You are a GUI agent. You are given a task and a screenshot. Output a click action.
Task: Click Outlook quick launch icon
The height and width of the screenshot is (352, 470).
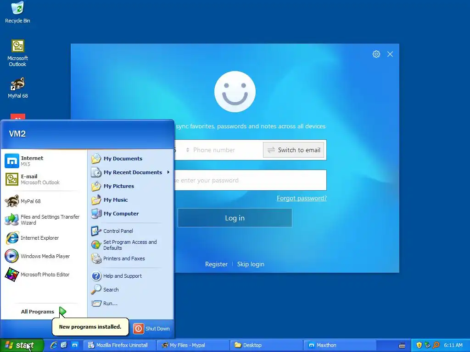click(x=64, y=345)
